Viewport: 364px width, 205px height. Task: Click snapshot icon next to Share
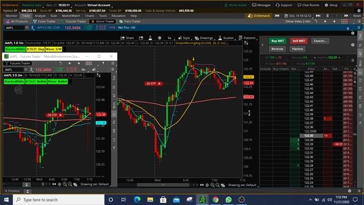click(x=141, y=38)
